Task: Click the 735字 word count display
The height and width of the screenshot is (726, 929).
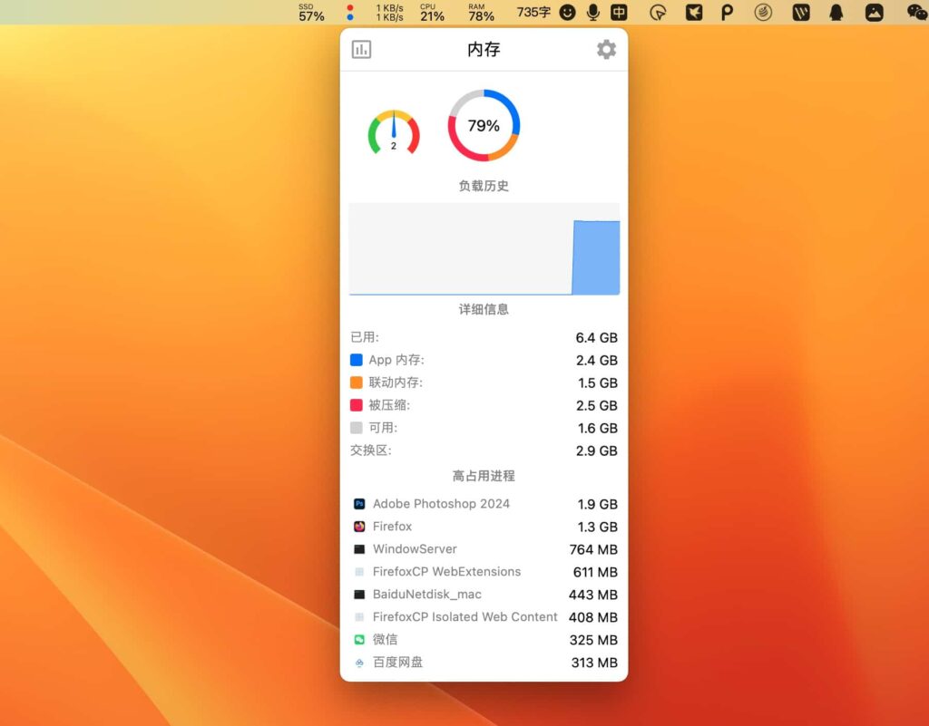Action: pyautogui.click(x=534, y=13)
